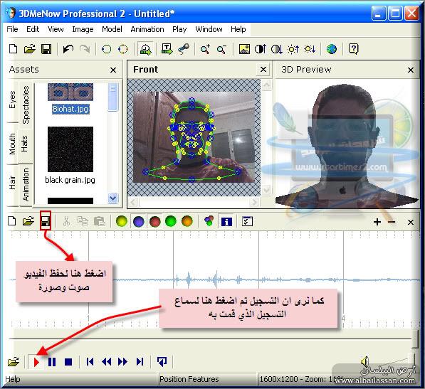Jump to the start of timeline
This screenshot has width=425, height=389.
[x=90, y=362]
